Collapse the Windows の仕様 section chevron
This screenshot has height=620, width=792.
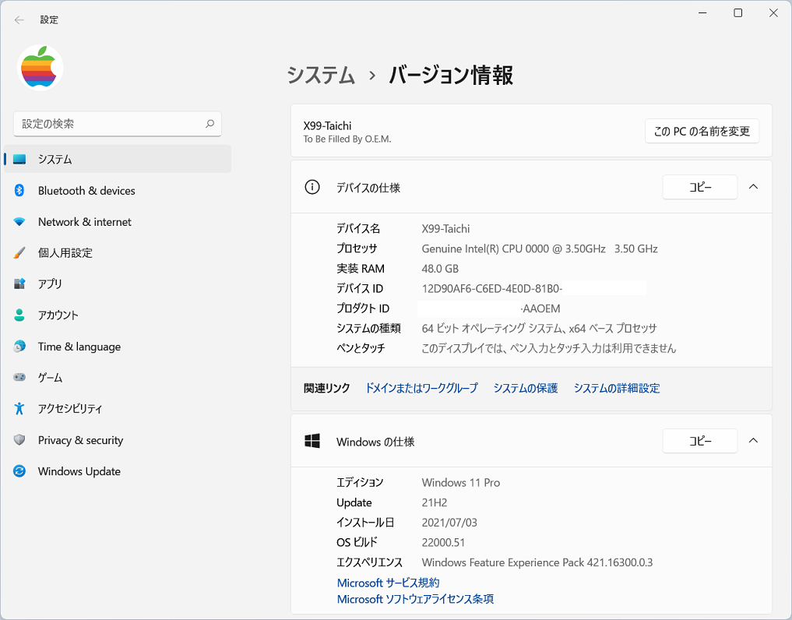click(753, 441)
